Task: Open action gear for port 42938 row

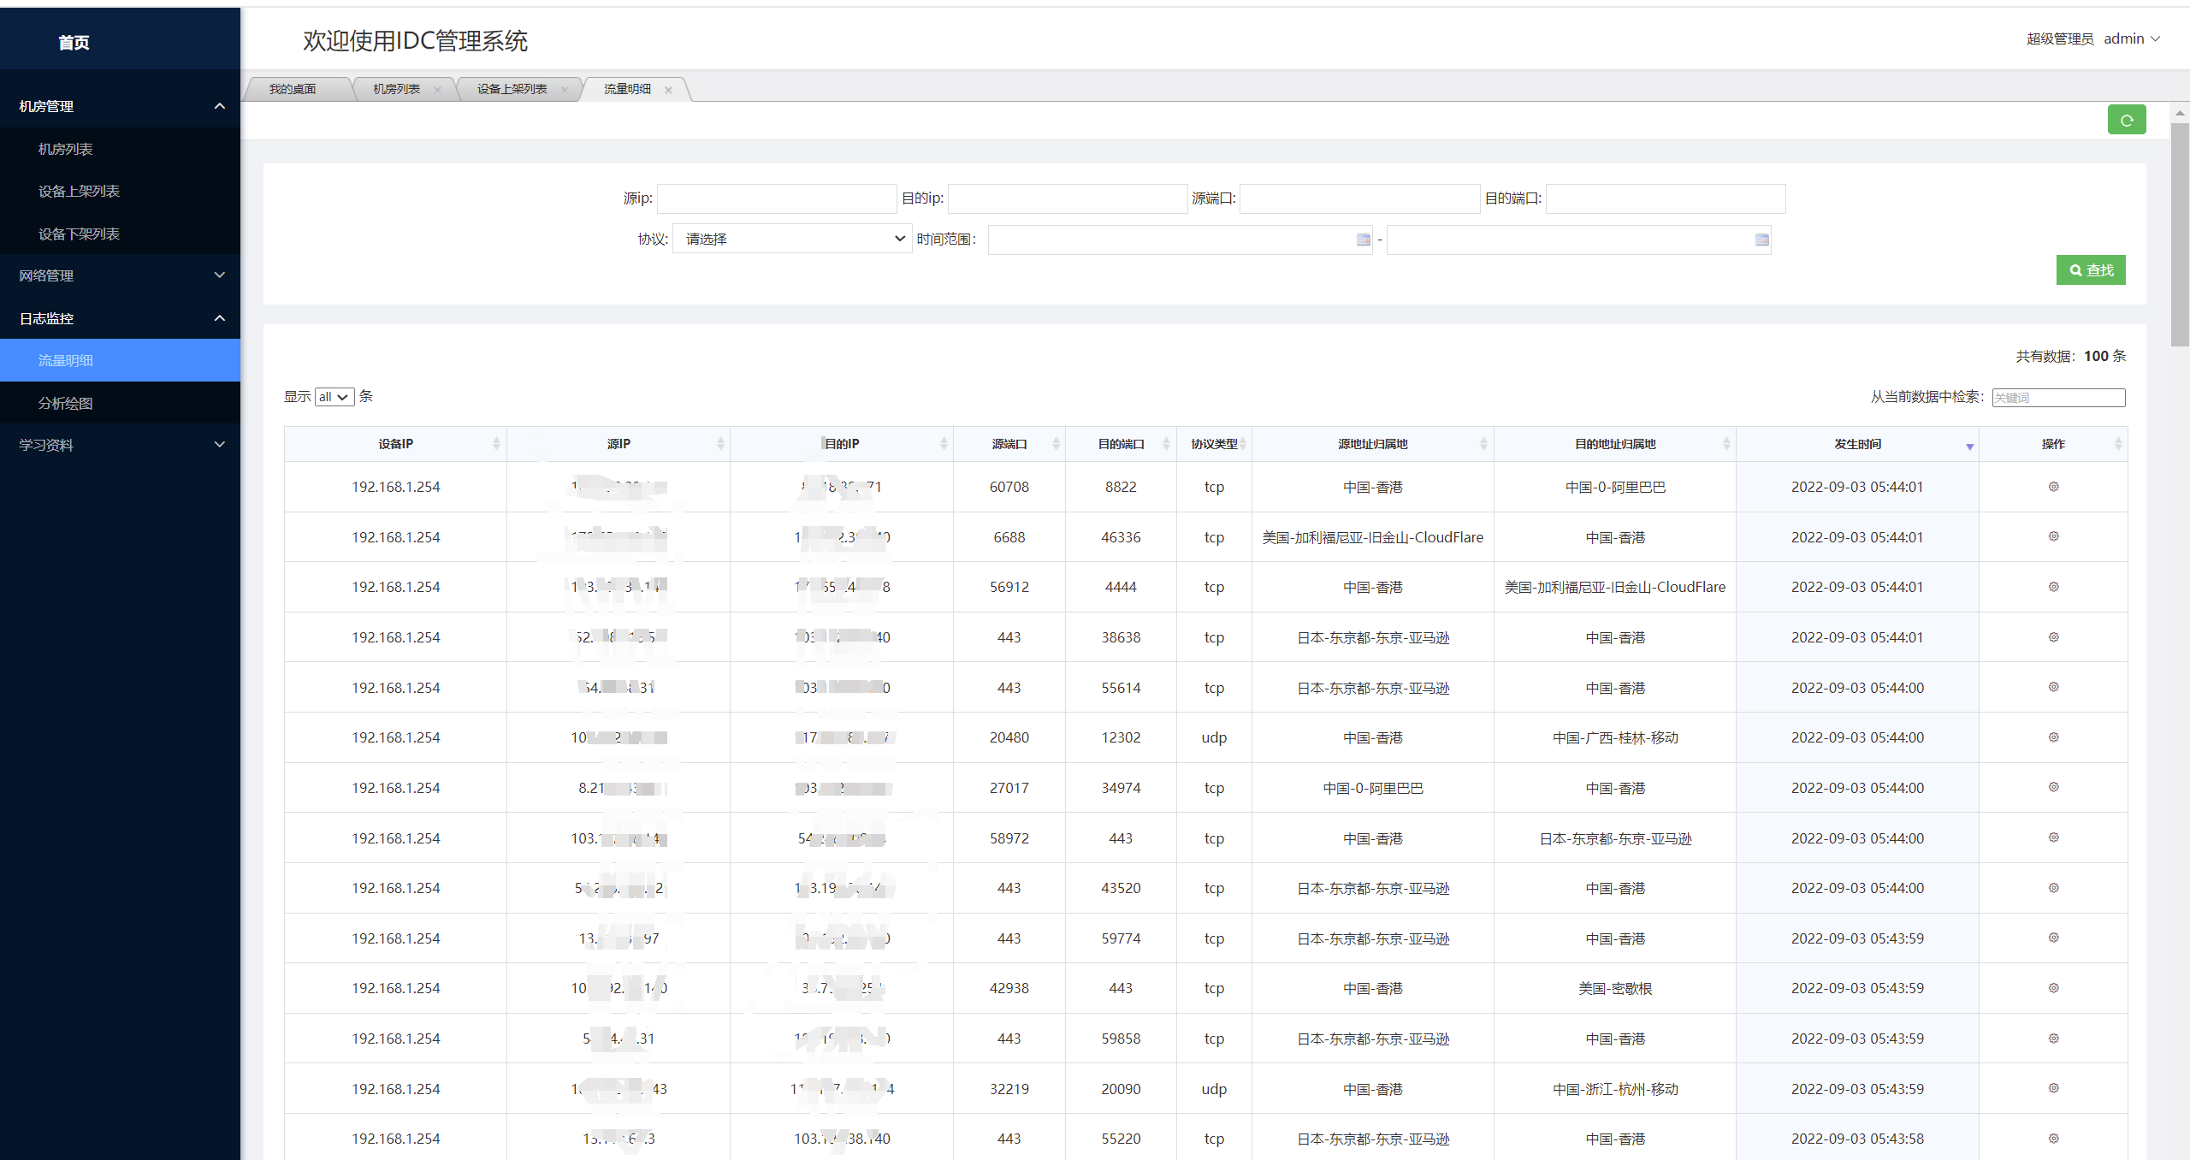Action: 2053,988
